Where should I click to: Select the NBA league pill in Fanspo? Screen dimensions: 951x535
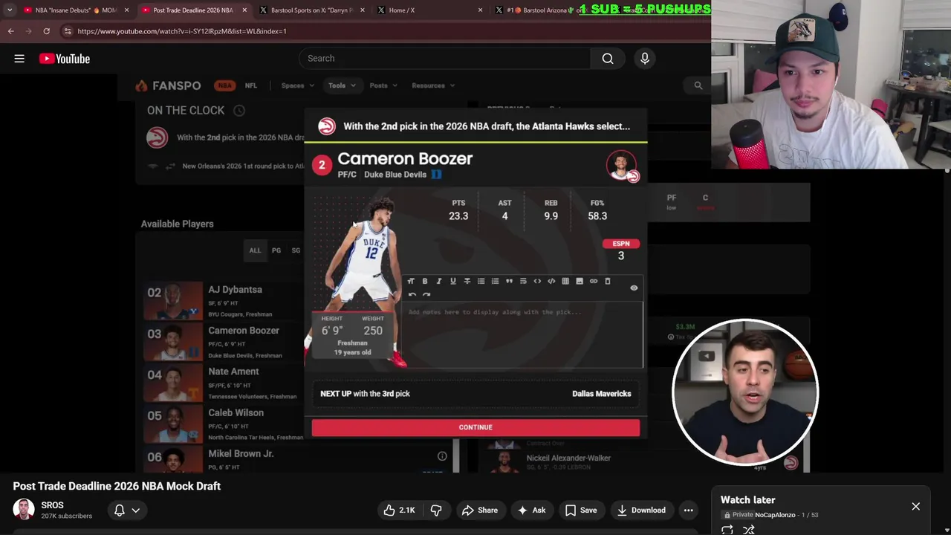point(225,85)
